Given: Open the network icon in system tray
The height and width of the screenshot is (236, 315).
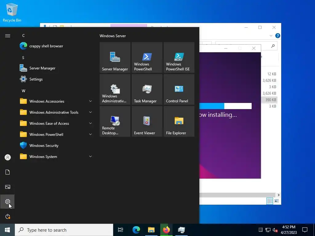Looking at the screenshot, I should (268, 230).
